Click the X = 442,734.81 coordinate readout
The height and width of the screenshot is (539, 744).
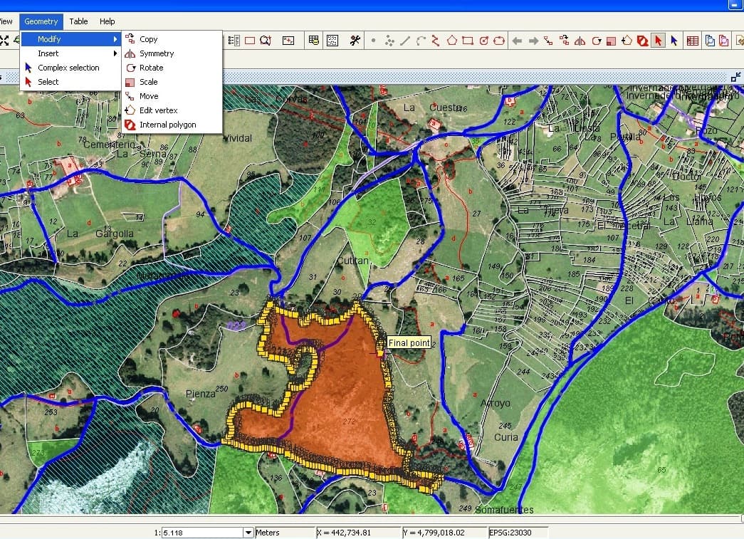click(x=359, y=533)
